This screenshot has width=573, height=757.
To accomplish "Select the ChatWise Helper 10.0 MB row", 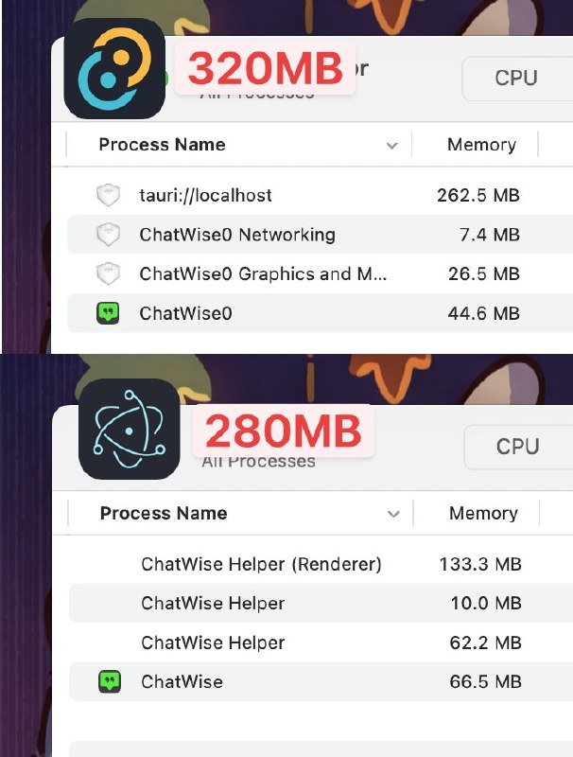I will (213, 604).
